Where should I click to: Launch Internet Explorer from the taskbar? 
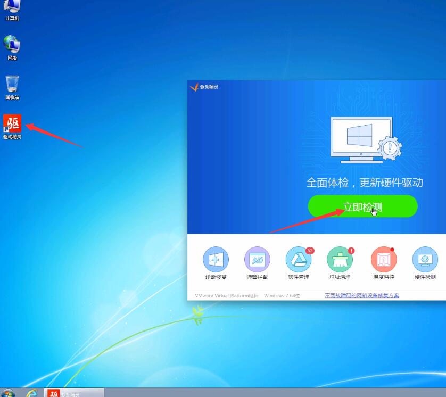coord(31,393)
